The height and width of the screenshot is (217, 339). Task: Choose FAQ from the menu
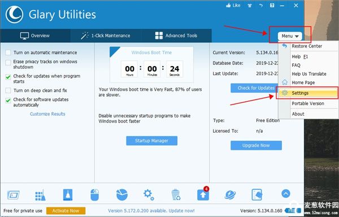[x=308, y=66]
